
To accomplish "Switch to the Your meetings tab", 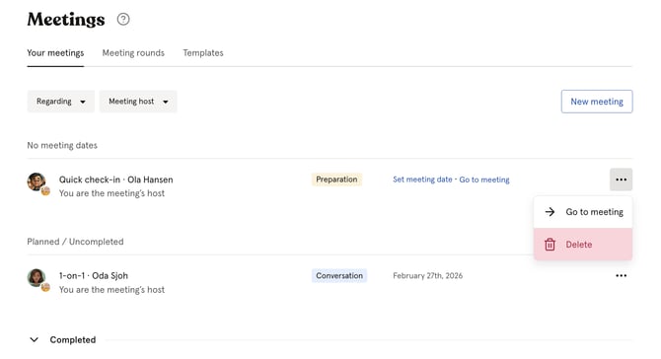I will pos(55,53).
